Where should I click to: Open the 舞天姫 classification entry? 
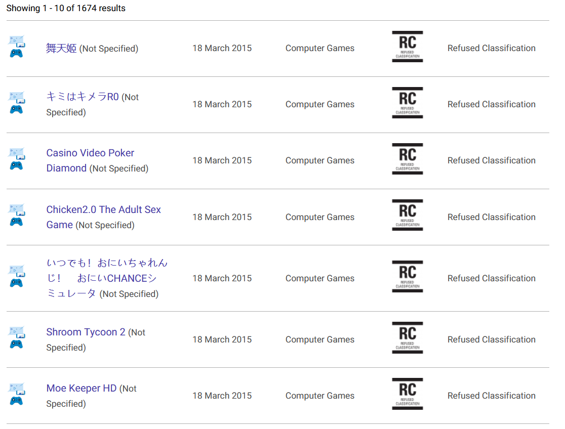(61, 48)
